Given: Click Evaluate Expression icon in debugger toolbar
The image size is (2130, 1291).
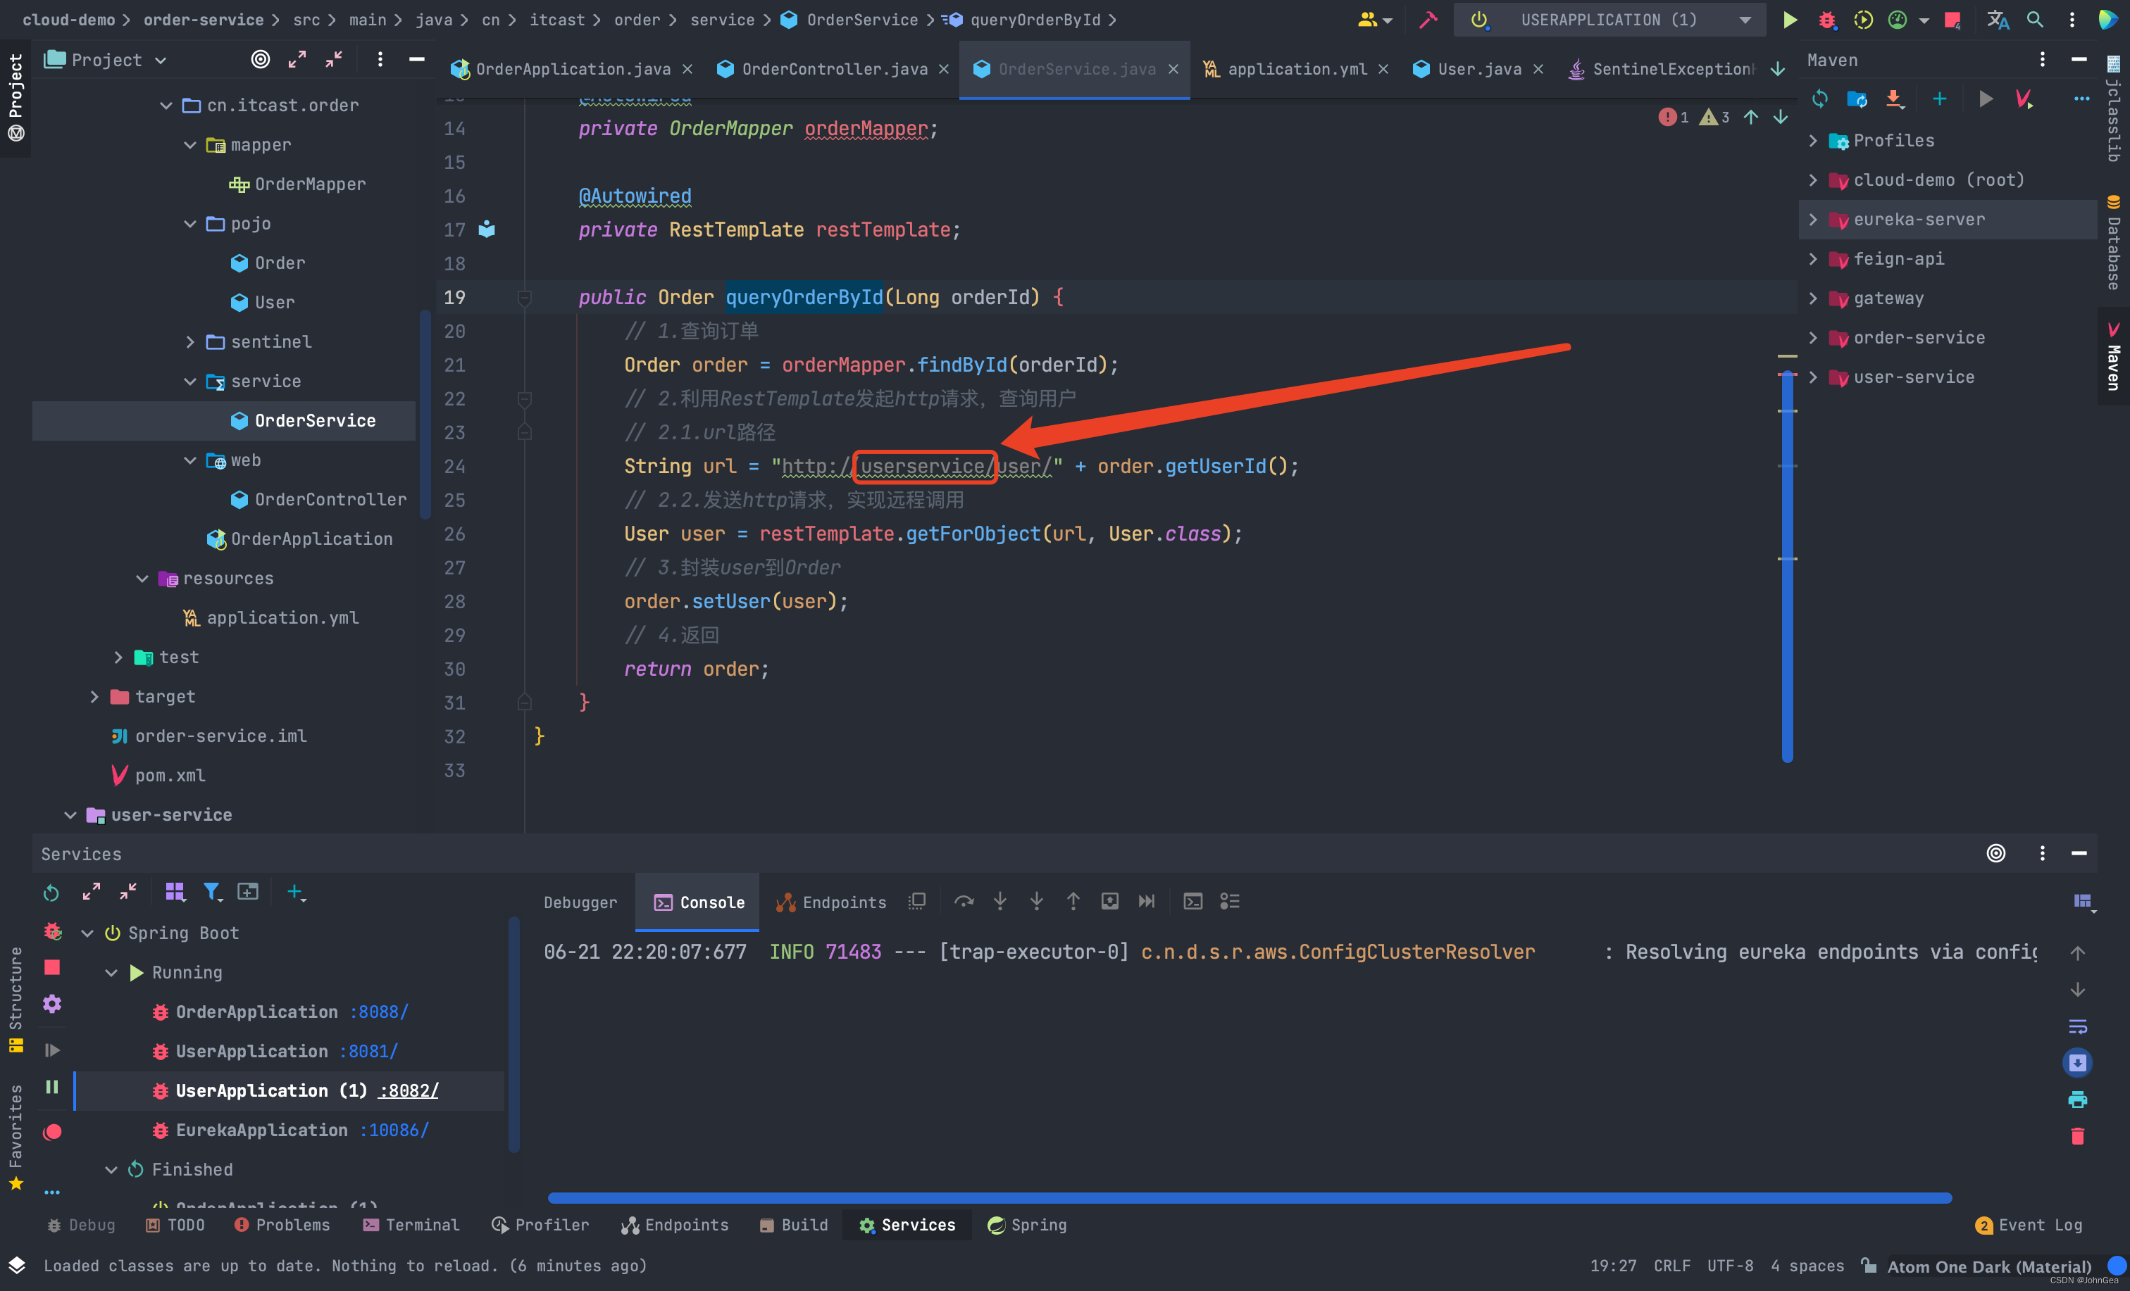Looking at the screenshot, I should click(x=1193, y=901).
